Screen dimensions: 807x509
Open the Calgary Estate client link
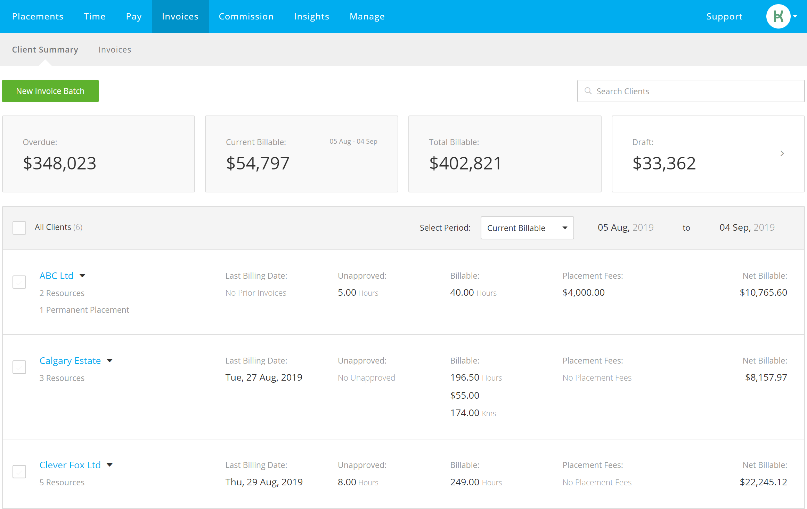pos(70,360)
